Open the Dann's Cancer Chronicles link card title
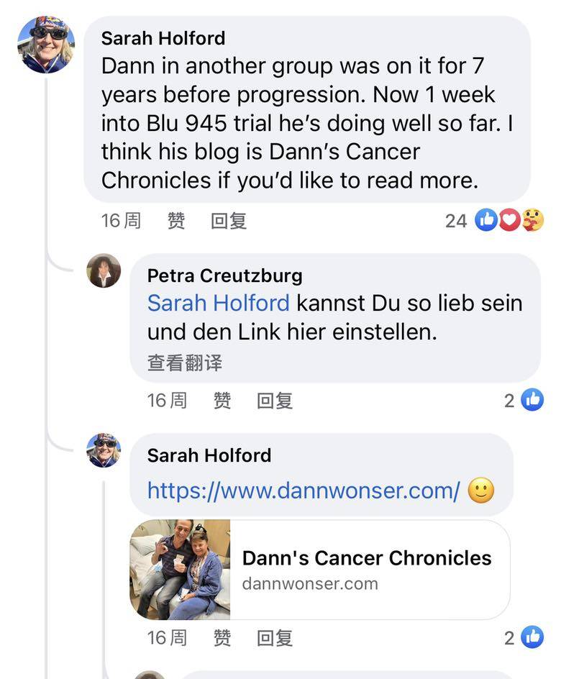Image resolution: width=561 pixels, height=679 pixels. coord(367,558)
